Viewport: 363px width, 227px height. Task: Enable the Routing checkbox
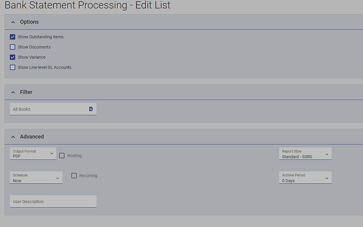pyautogui.click(x=62, y=155)
